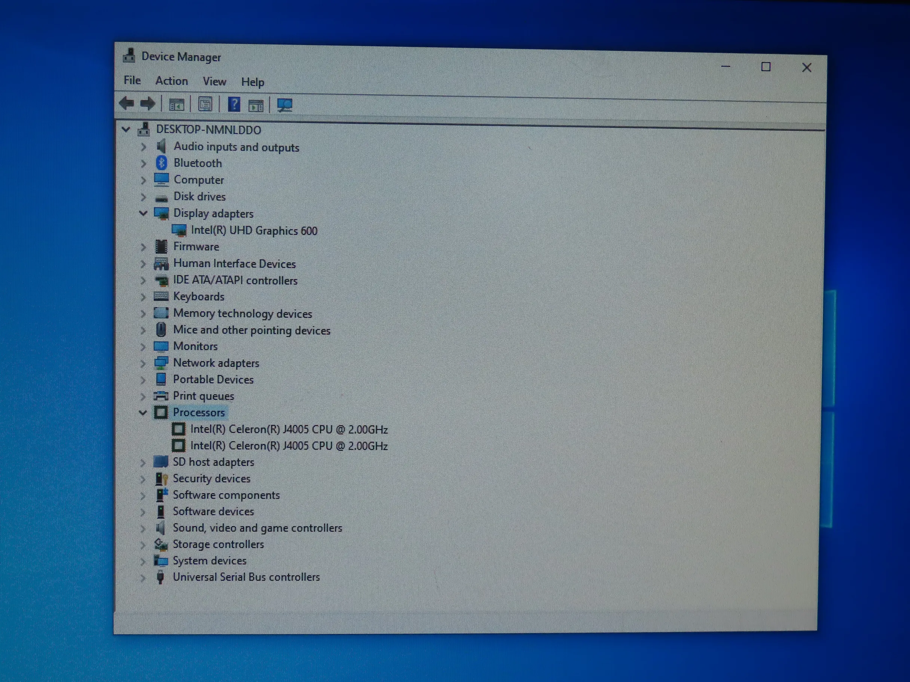Open the View menu
The width and height of the screenshot is (910, 682).
point(214,82)
